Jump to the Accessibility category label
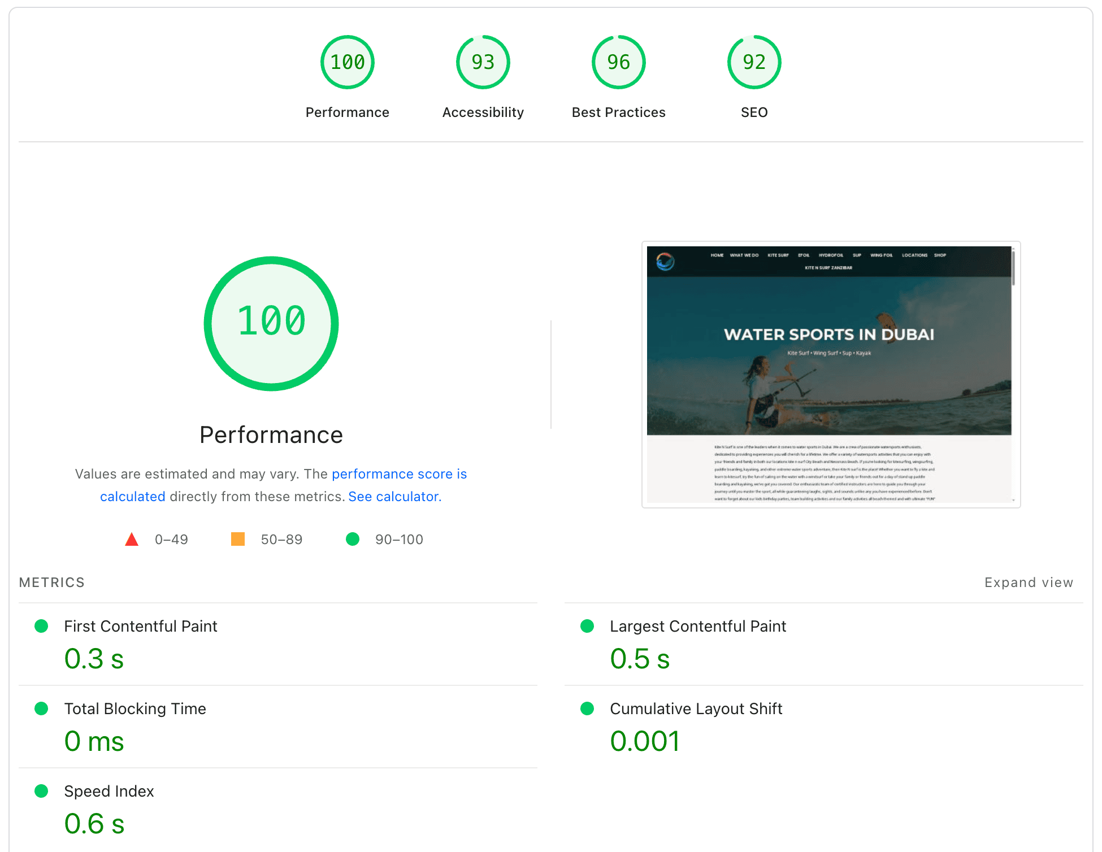Image resolution: width=1102 pixels, height=852 pixels. tap(483, 112)
